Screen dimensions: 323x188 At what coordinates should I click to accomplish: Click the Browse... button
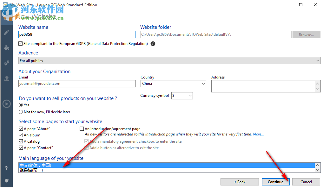[306, 35]
